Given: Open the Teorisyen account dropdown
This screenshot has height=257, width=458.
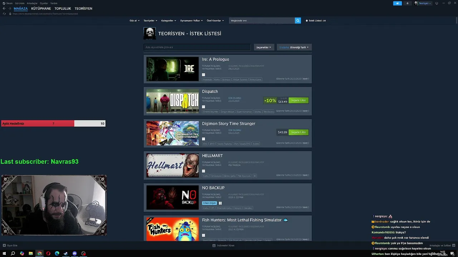Looking at the screenshot, I should 423,3.
